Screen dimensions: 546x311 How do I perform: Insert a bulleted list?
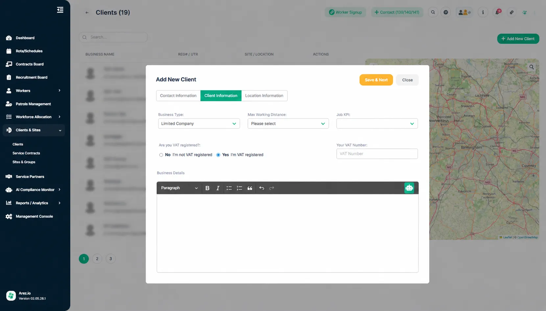pyautogui.click(x=229, y=188)
